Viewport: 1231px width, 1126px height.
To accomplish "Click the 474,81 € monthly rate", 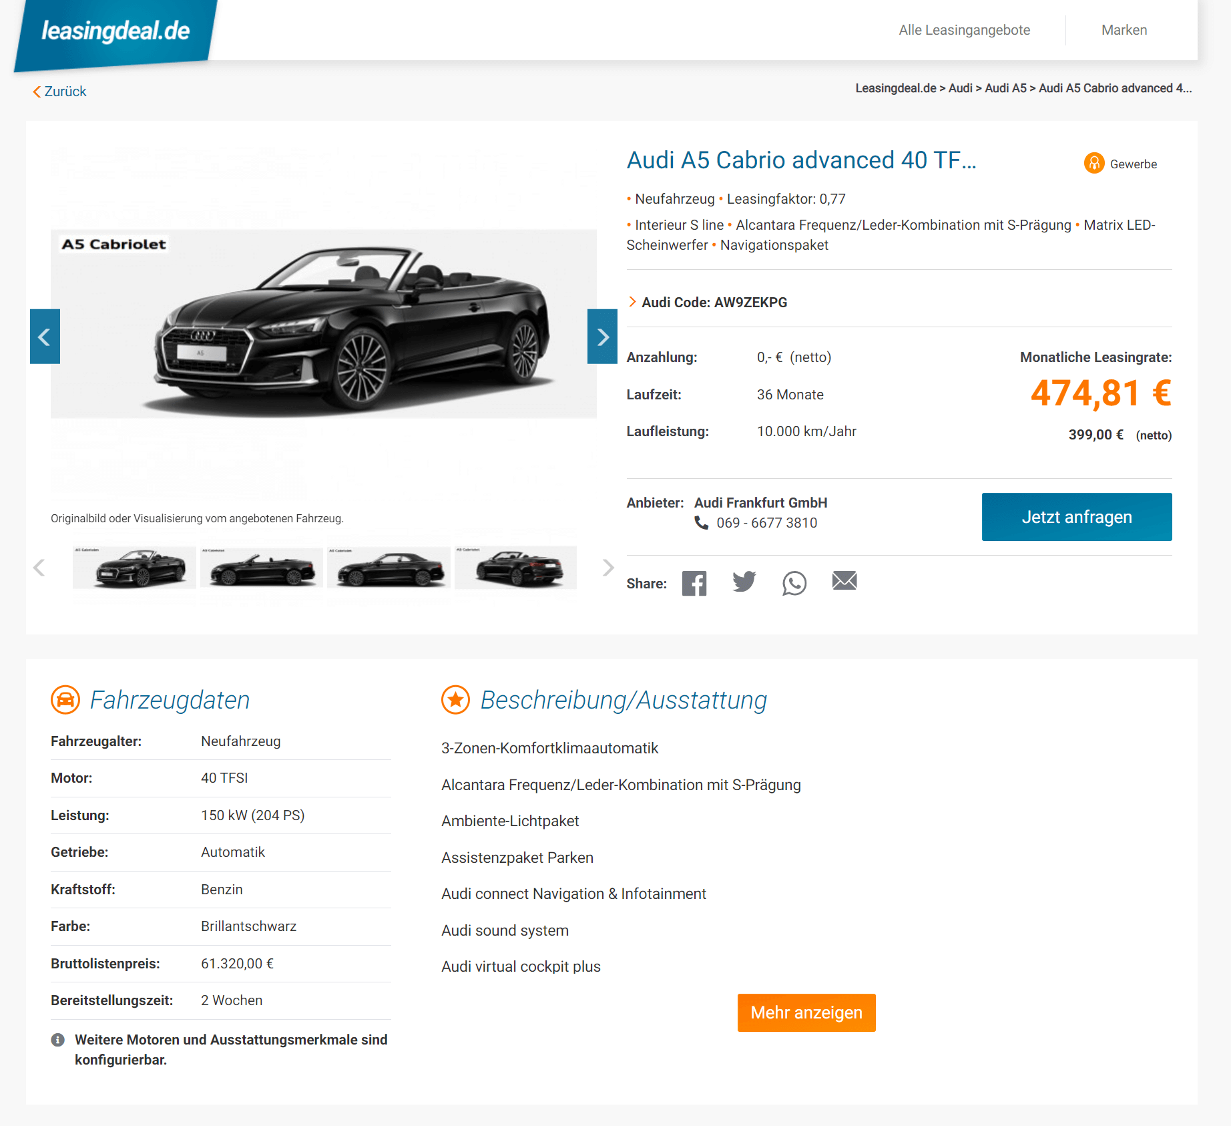I will tap(1101, 393).
